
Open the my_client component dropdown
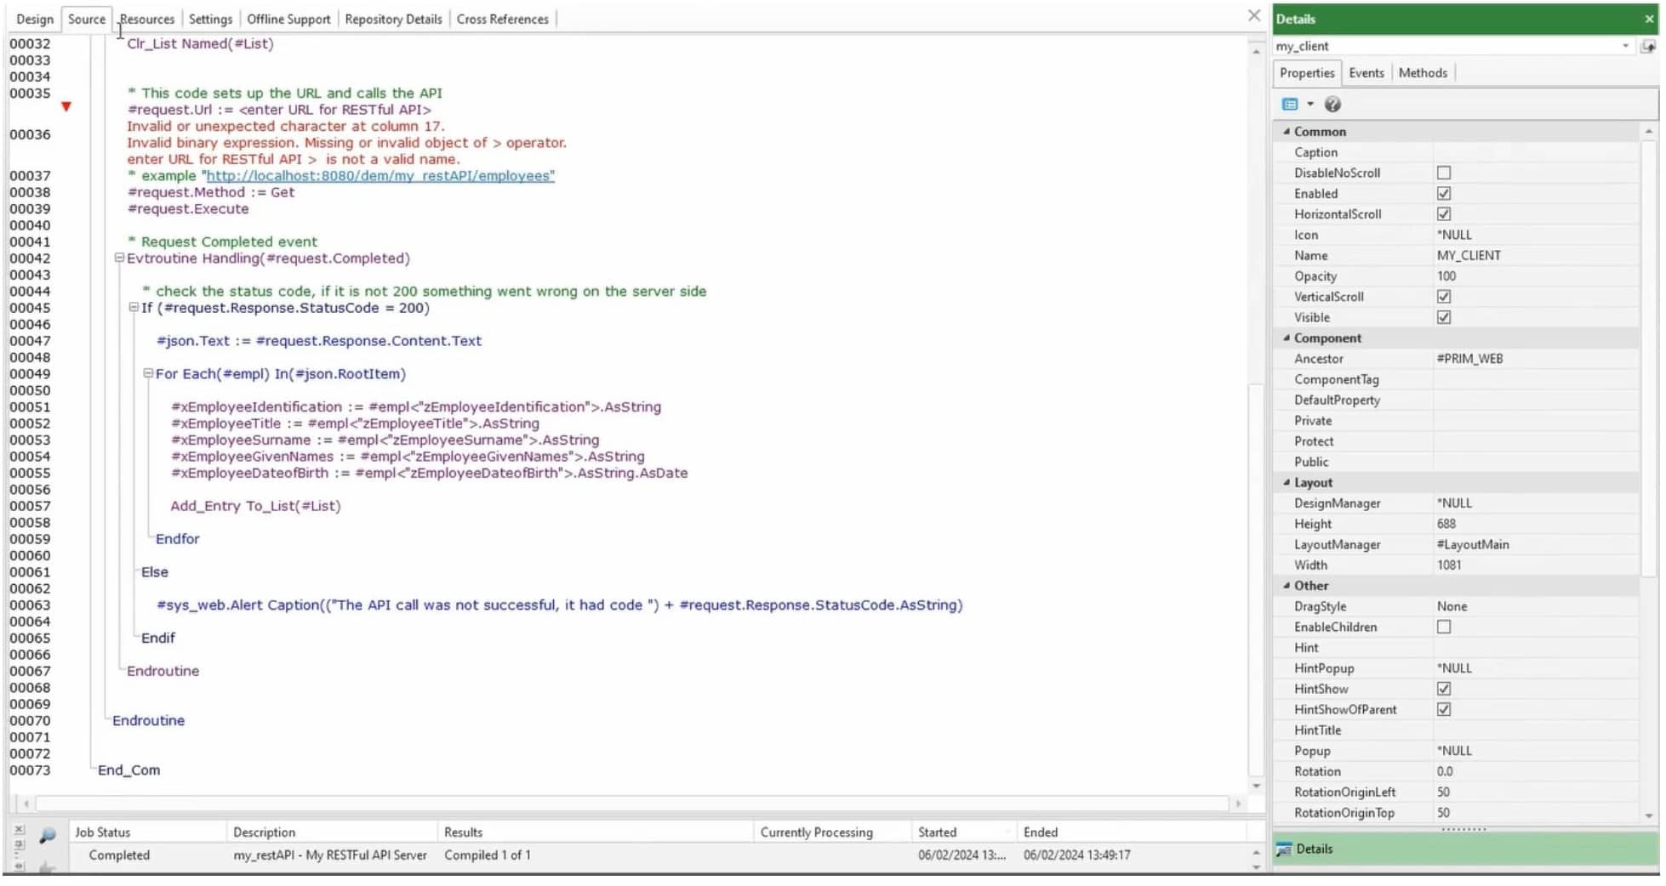click(x=1625, y=46)
